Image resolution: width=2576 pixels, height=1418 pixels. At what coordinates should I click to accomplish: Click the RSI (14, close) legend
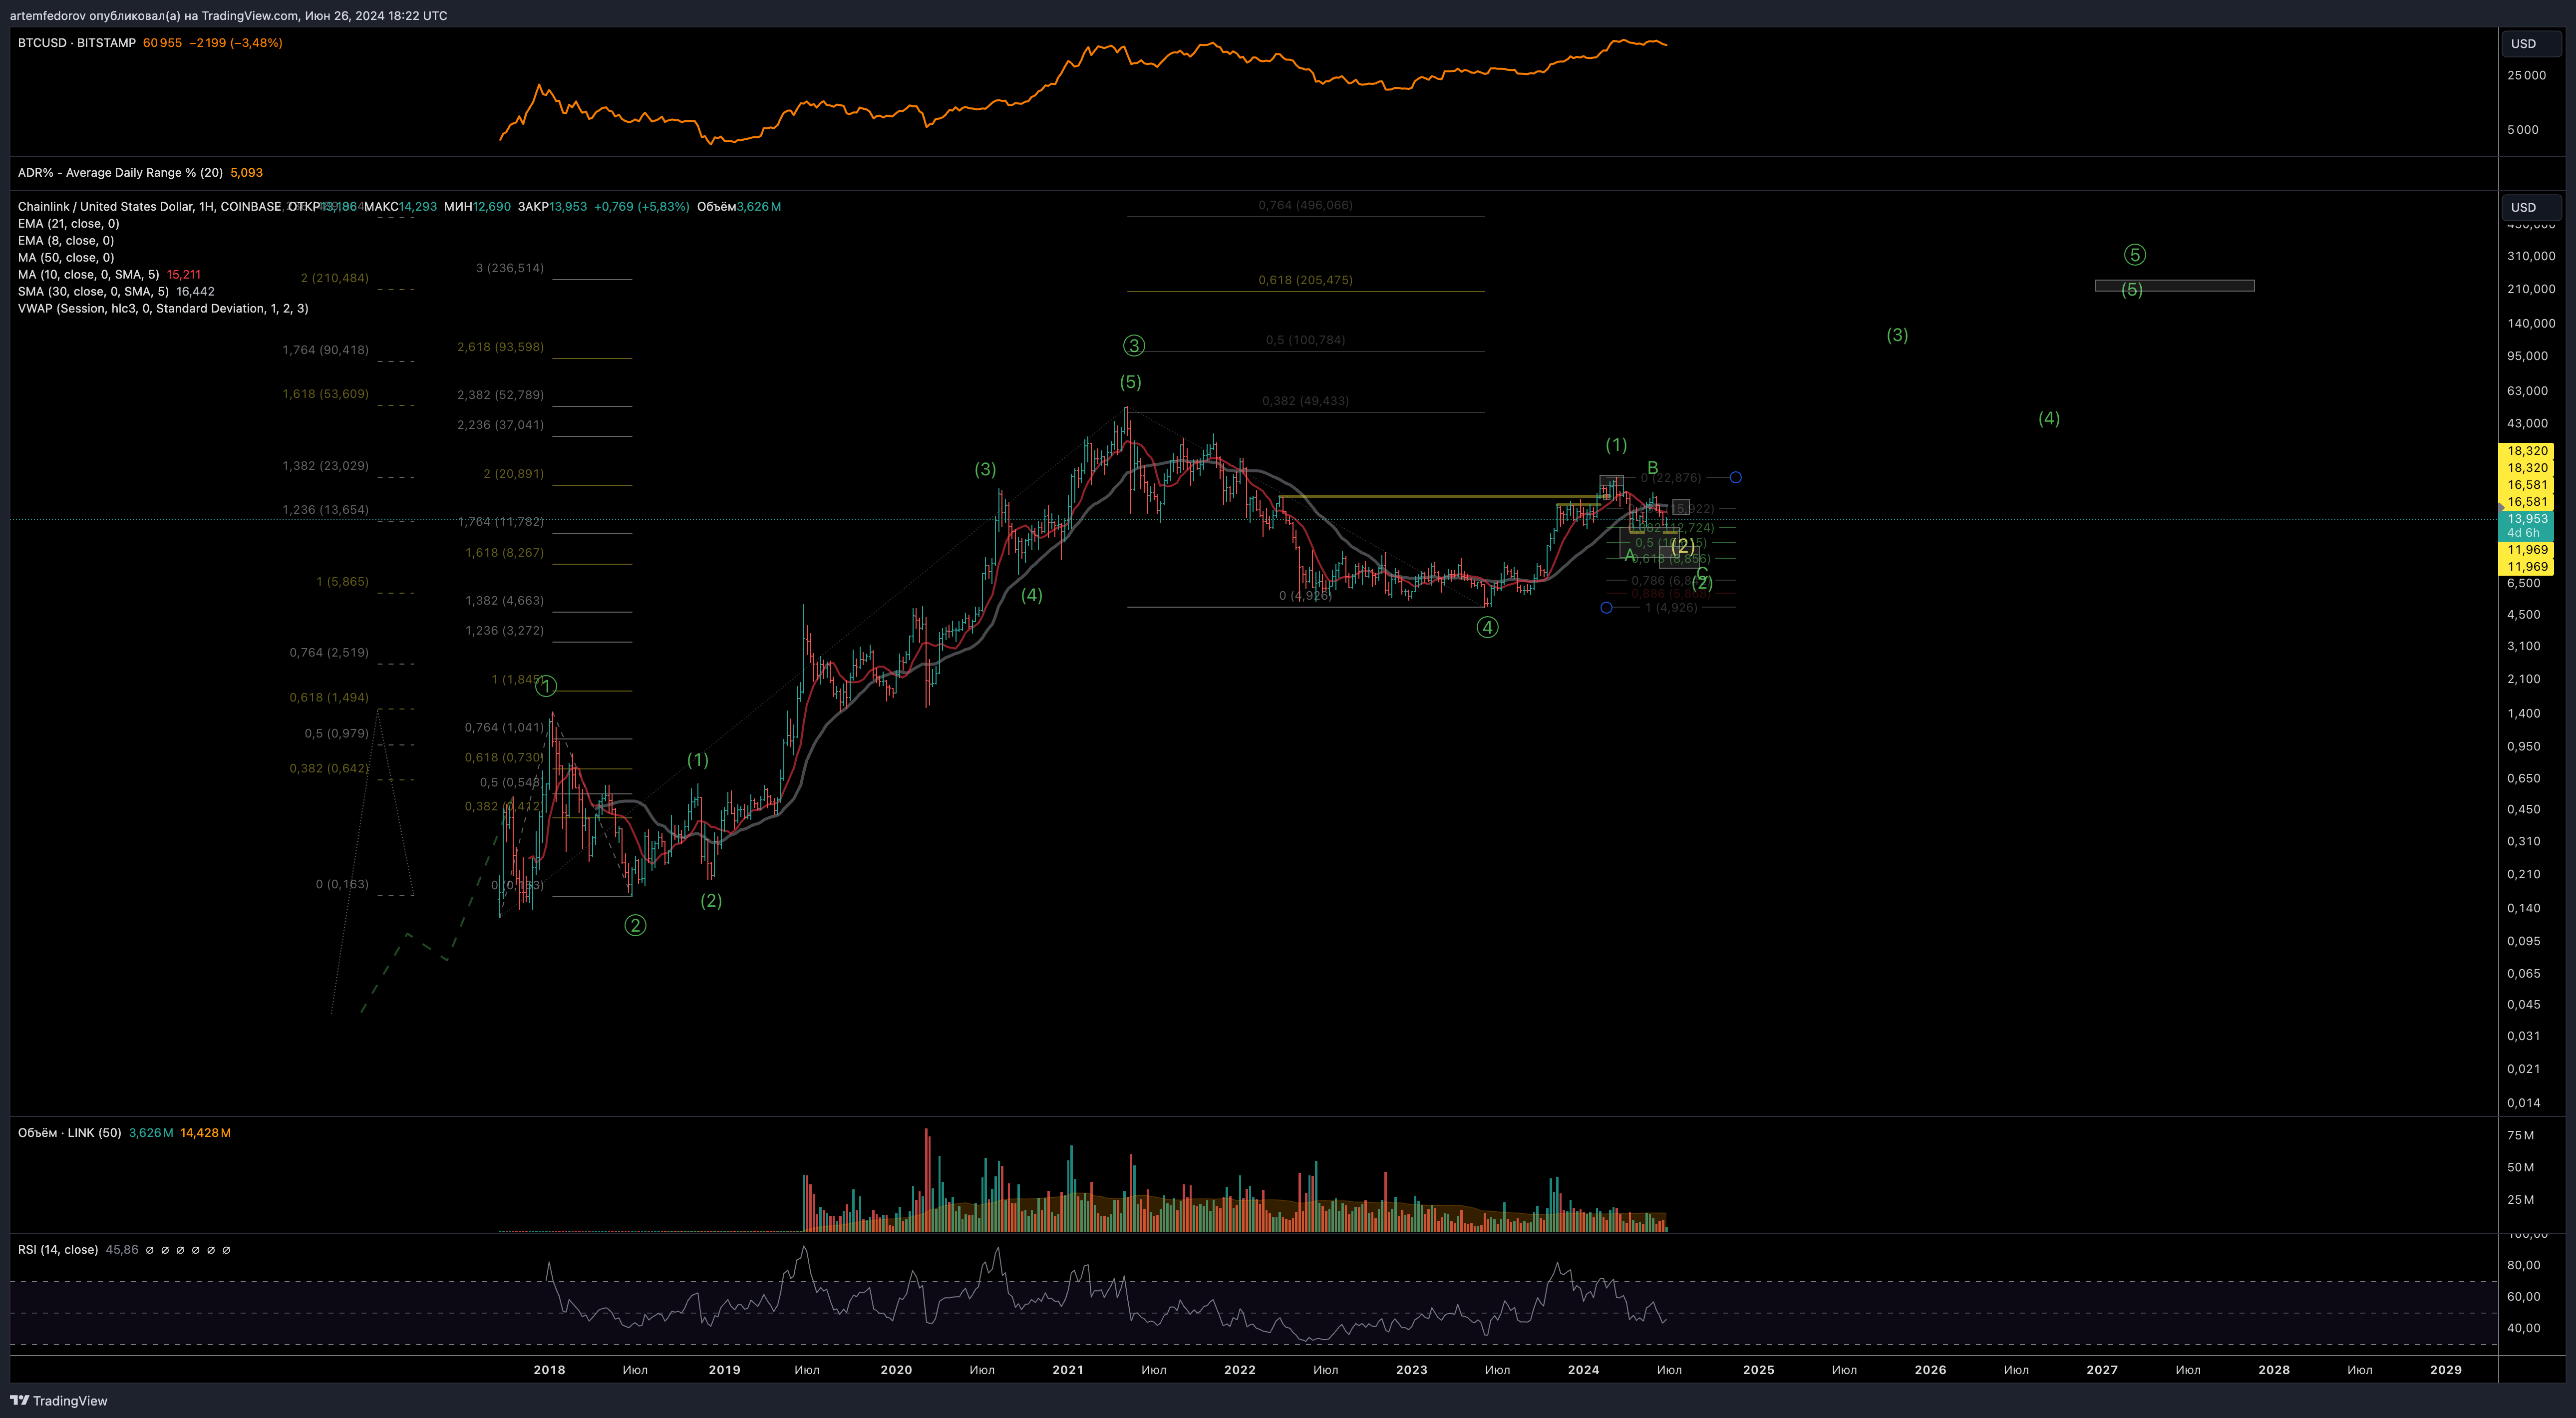(58, 1249)
